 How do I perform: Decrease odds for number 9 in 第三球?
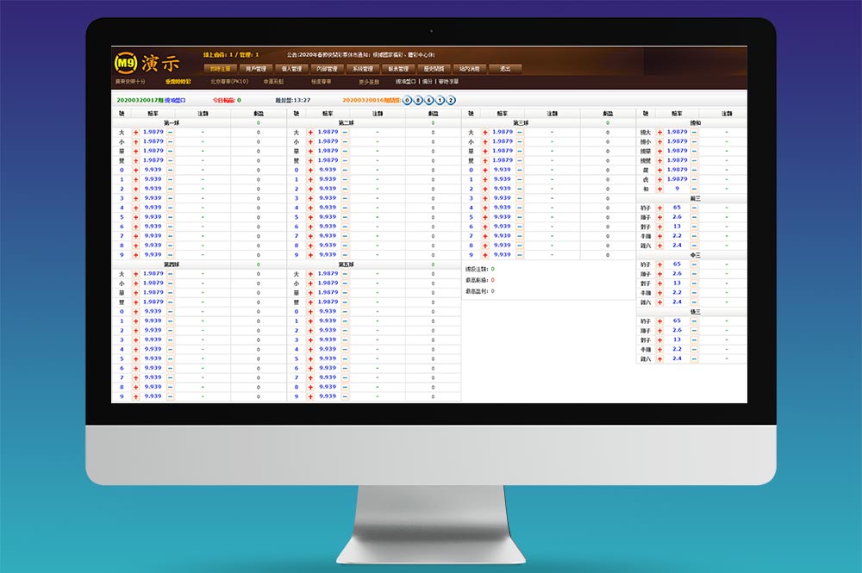[520, 255]
